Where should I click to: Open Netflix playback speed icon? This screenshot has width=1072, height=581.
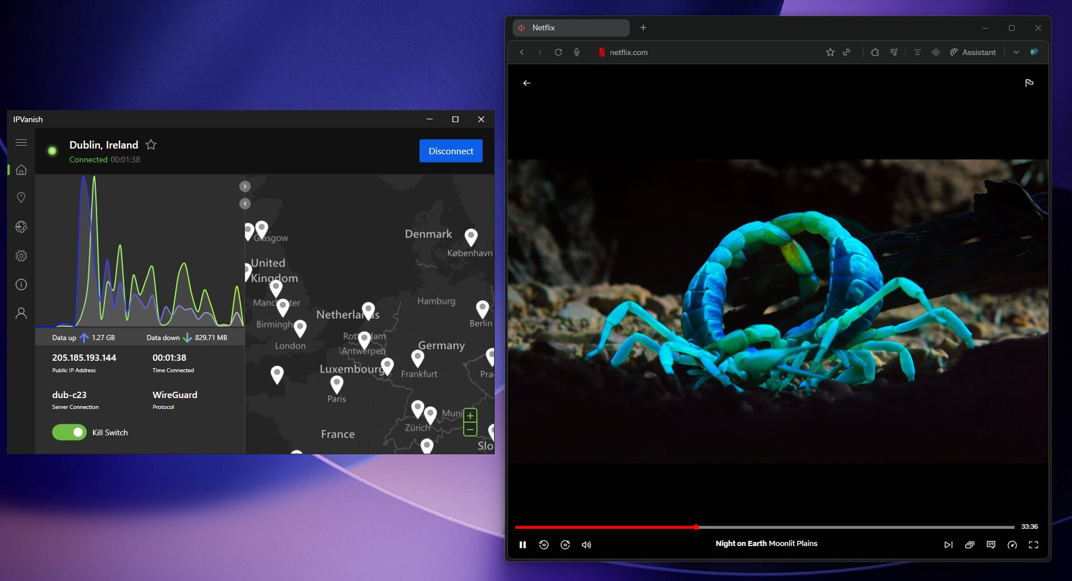coord(1012,545)
